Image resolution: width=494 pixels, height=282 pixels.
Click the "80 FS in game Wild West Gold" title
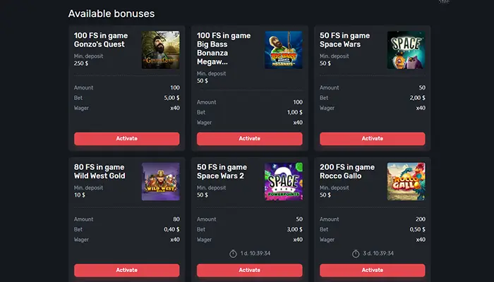(100, 171)
